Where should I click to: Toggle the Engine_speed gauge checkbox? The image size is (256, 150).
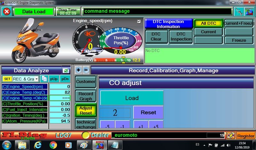pos(139,21)
